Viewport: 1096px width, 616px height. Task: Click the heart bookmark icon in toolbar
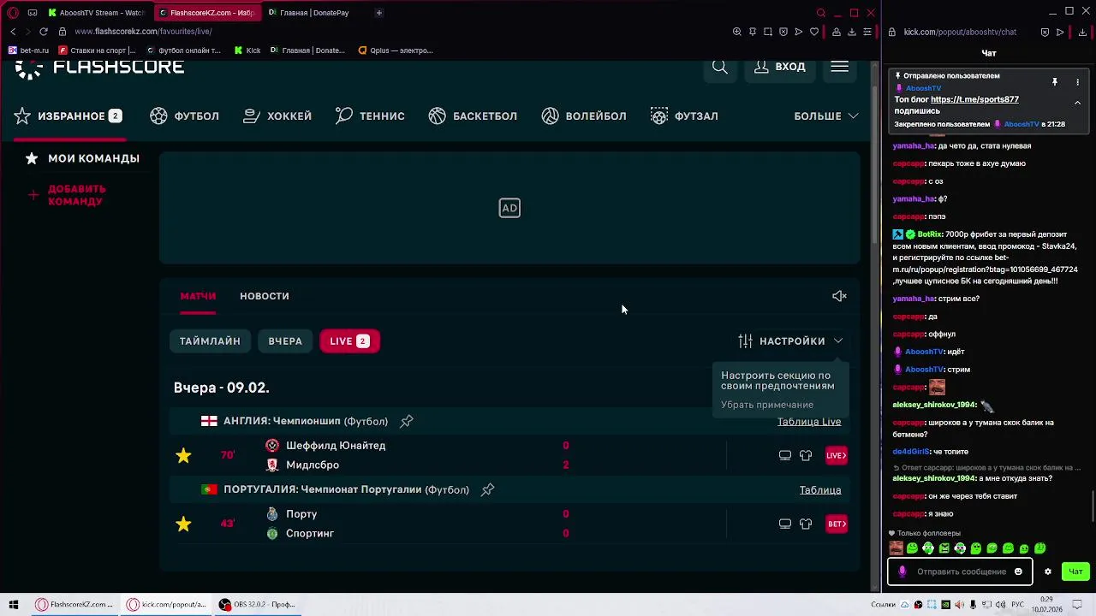(x=814, y=32)
